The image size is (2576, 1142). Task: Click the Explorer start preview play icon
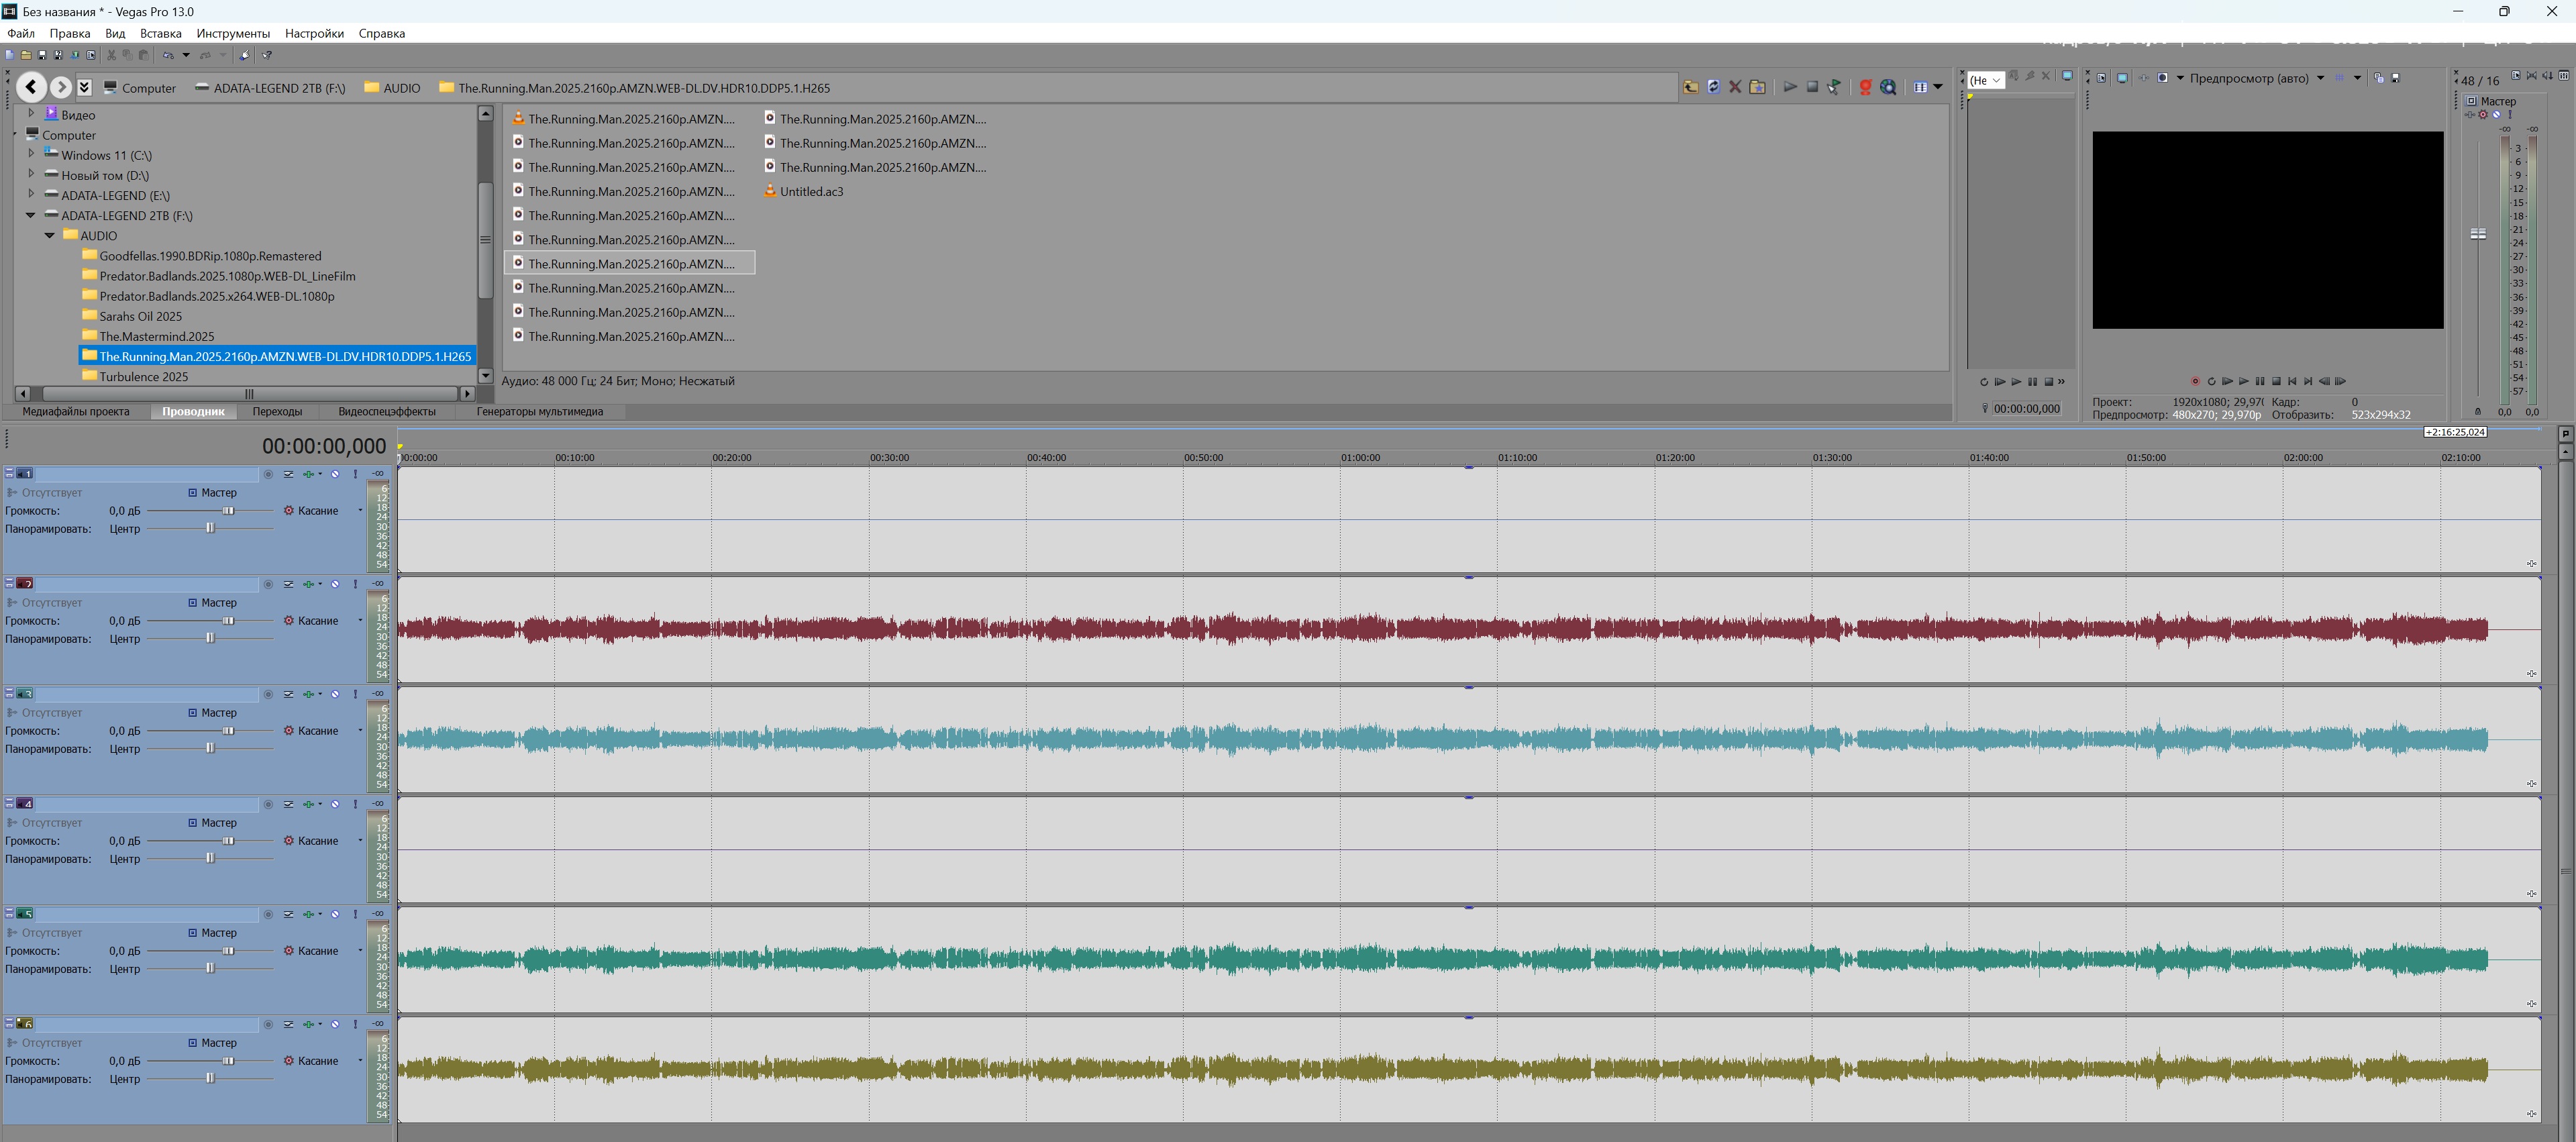(x=1790, y=87)
